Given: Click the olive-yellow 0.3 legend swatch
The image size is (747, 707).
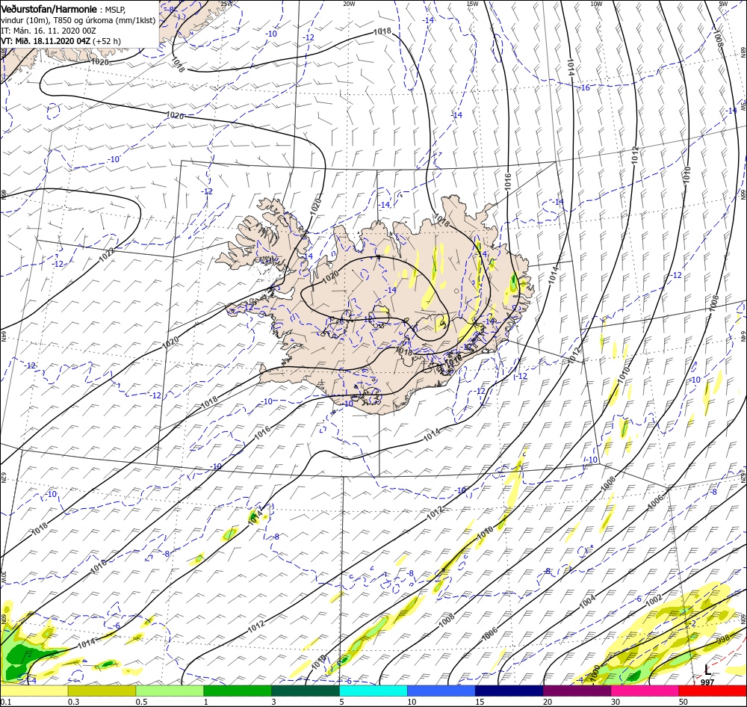Looking at the screenshot, I should coord(102,691).
